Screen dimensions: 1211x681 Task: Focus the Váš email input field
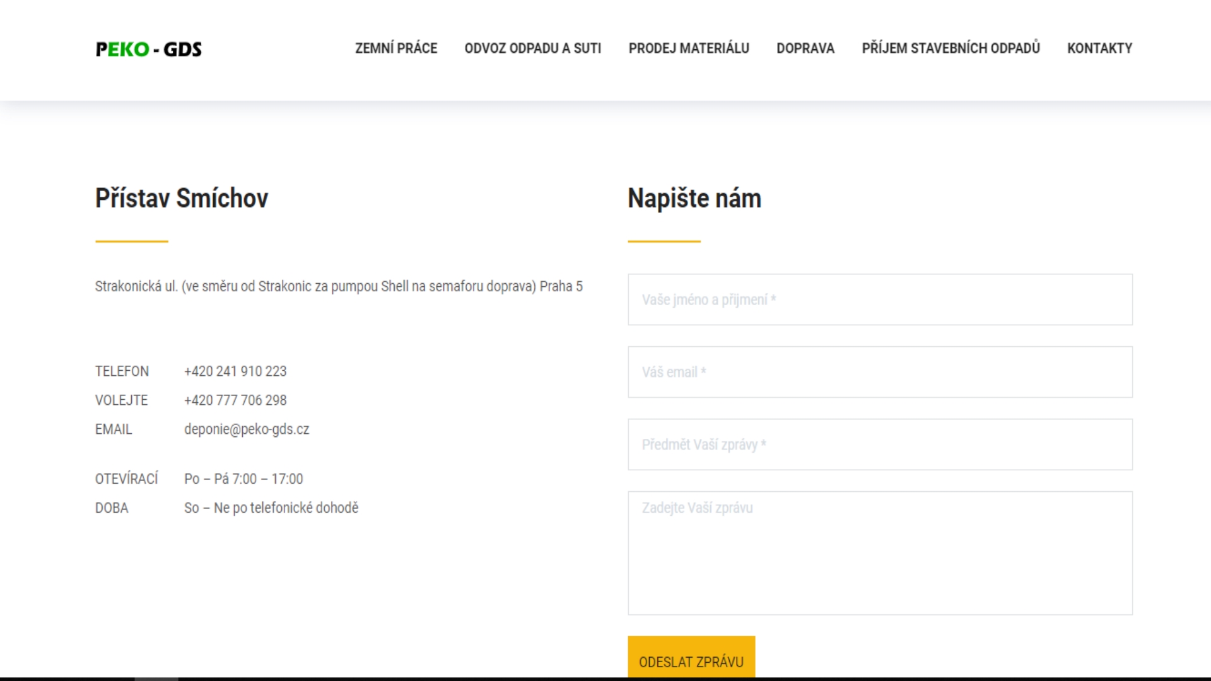tap(879, 372)
